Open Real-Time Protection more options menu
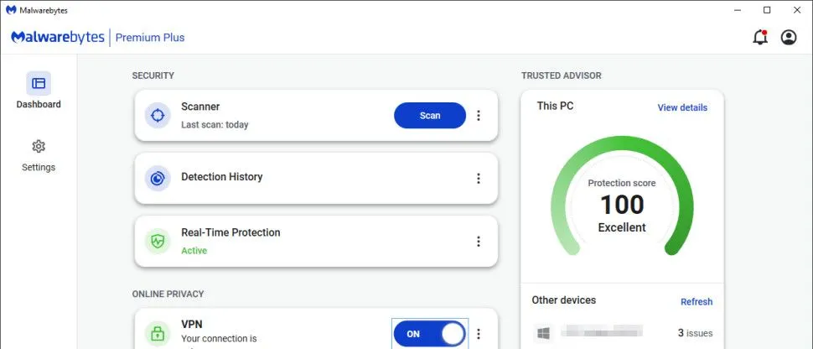Viewport: 813px width, 349px height. [x=479, y=242]
